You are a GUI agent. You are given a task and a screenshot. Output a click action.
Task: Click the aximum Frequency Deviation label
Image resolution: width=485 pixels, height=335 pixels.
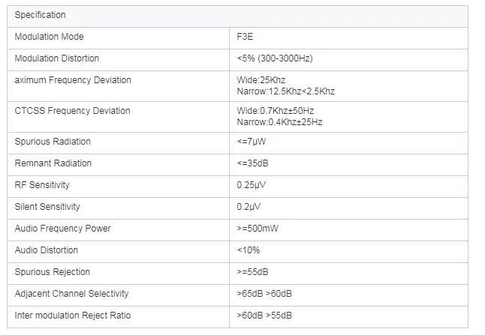(73, 80)
